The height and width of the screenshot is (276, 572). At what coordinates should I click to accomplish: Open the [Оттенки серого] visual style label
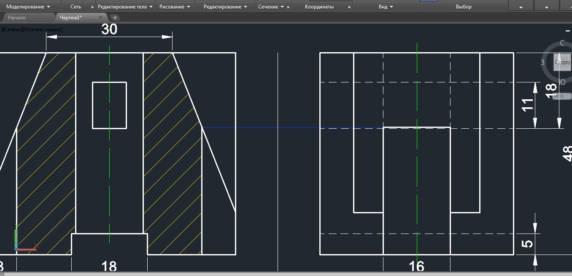pyautogui.click(x=42, y=29)
